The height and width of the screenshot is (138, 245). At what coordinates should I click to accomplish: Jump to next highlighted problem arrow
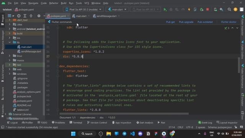[237, 28]
